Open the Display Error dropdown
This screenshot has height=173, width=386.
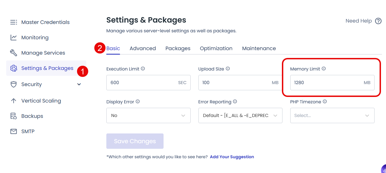pos(148,116)
